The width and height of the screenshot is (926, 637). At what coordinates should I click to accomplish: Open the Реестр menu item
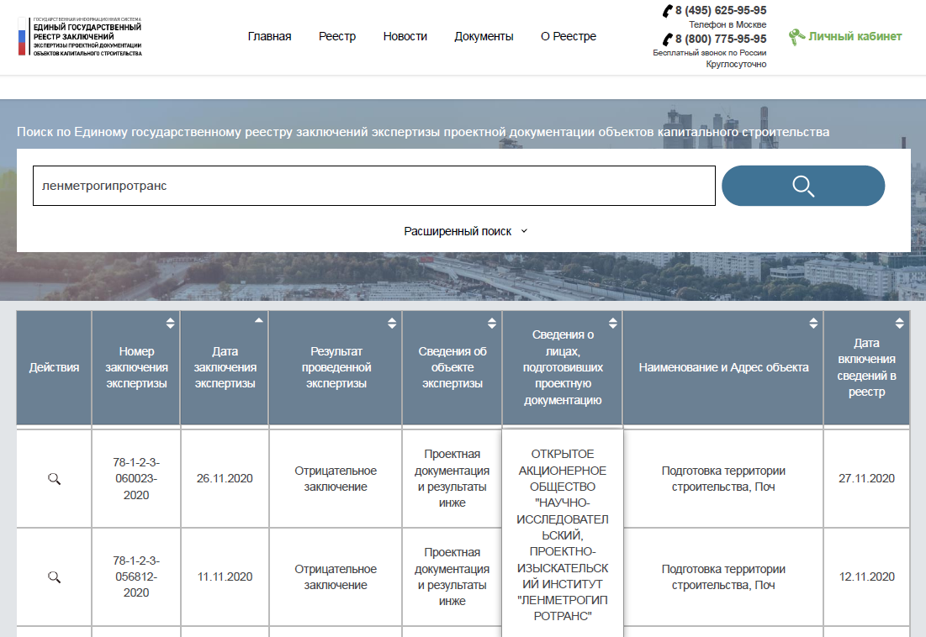click(x=337, y=36)
